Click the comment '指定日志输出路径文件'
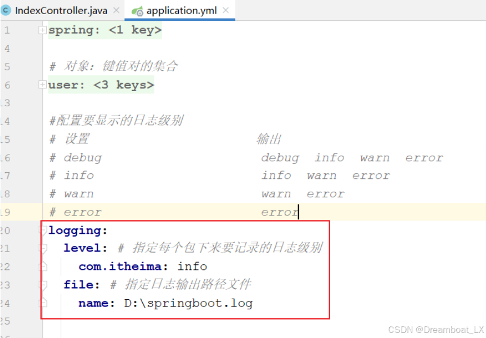This screenshot has width=486, height=338. coord(188,285)
